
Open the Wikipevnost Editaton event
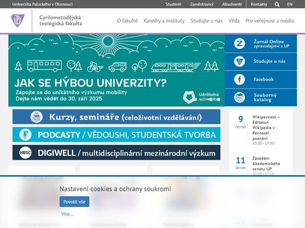[x=266, y=128]
